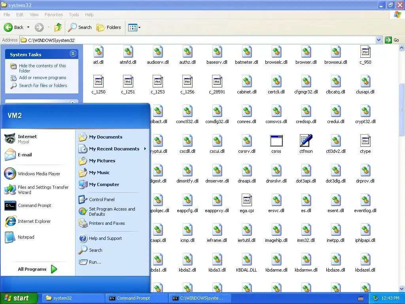Viewport: 405px width, 304px height.
Task: Open the File menu
Action: pos(7,15)
